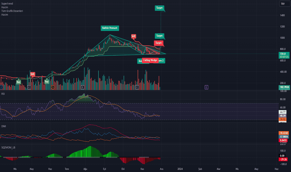
Task: Select the second Hacim indicator legend
Action: (5, 15)
